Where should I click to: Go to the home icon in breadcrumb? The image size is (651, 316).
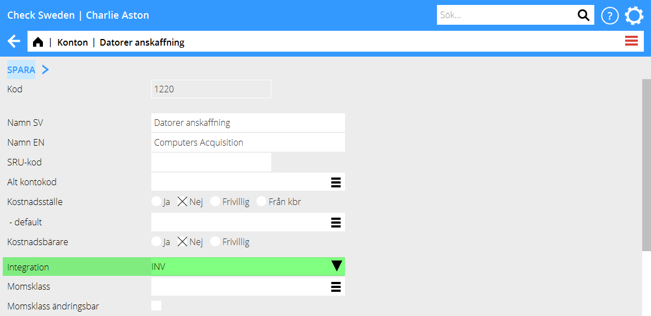38,42
